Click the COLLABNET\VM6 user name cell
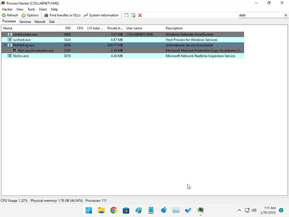The height and width of the screenshot is (217, 289). (x=139, y=34)
